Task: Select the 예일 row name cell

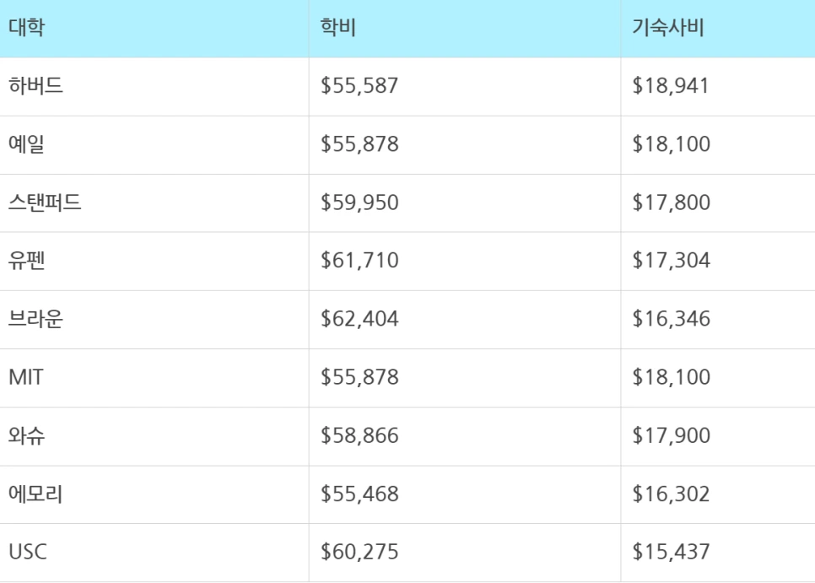Action: (26, 144)
